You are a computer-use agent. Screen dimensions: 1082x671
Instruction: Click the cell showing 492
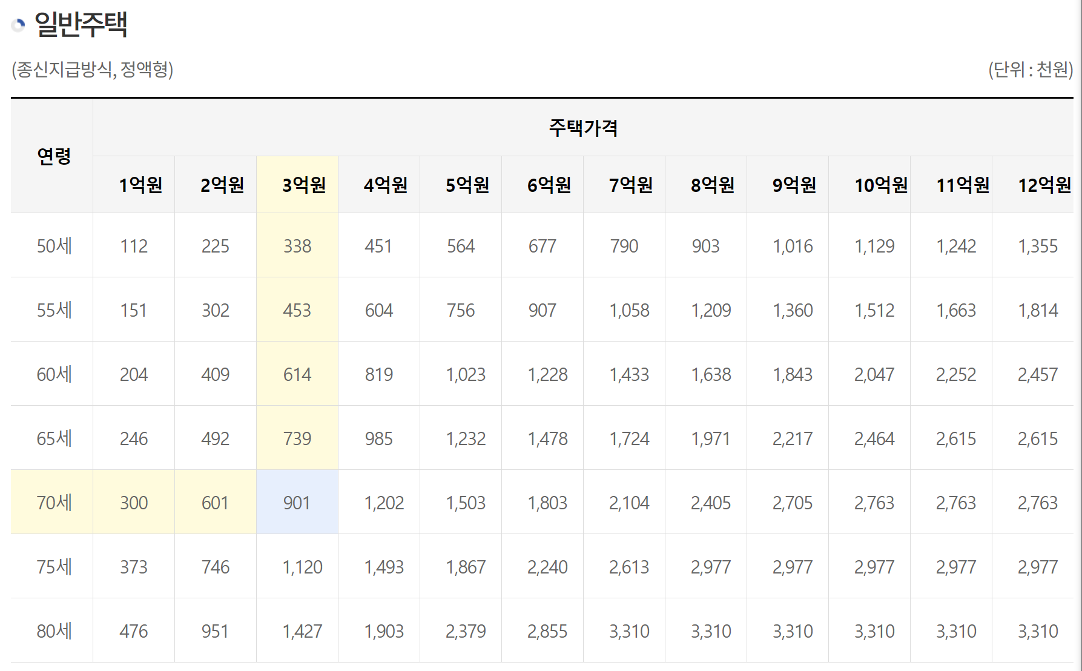pos(216,438)
